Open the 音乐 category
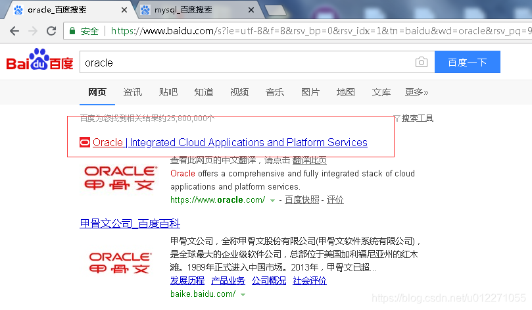 click(275, 92)
